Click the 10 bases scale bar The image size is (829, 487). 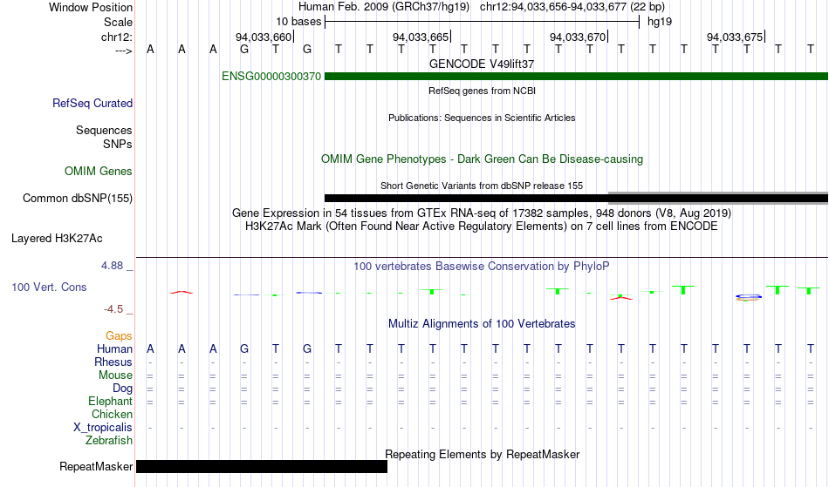click(x=483, y=22)
